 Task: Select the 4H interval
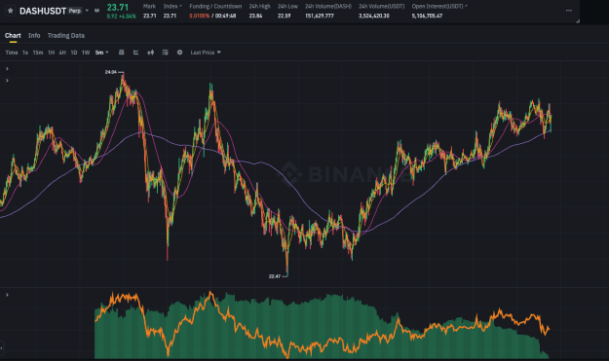click(62, 53)
